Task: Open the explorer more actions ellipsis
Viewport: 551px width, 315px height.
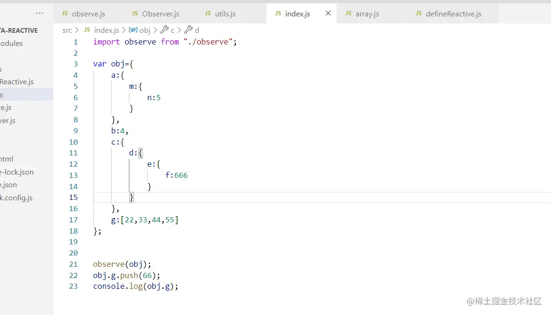Action: click(x=40, y=14)
